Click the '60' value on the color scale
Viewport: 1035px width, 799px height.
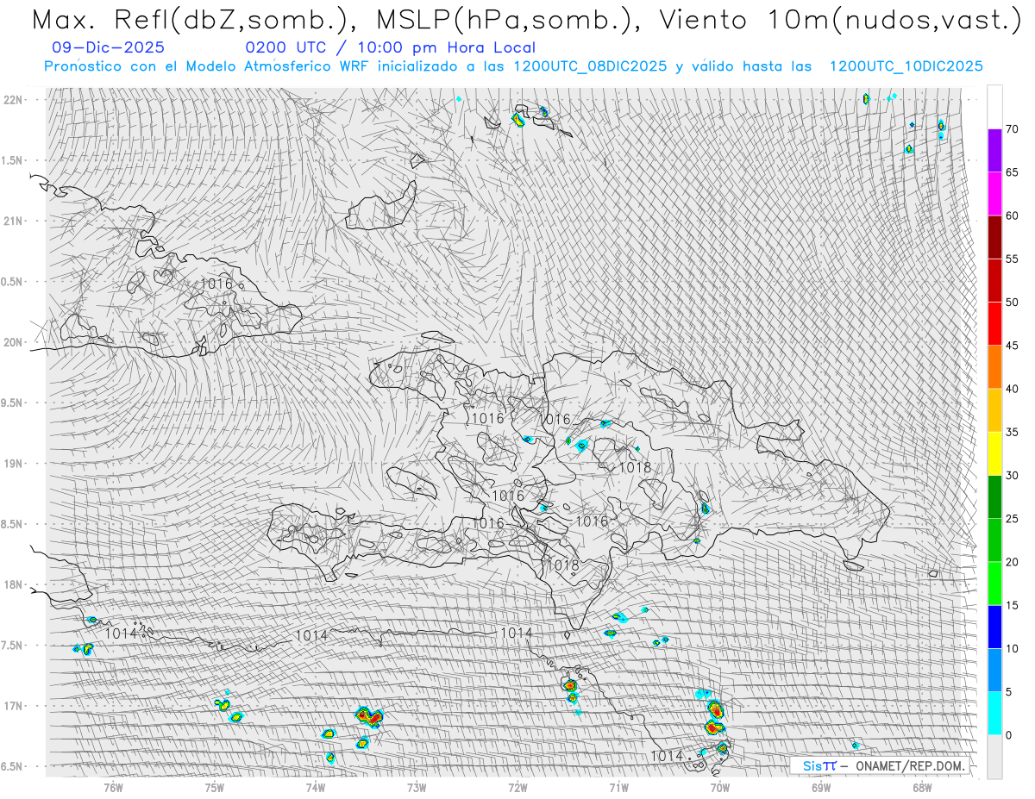(x=1013, y=215)
